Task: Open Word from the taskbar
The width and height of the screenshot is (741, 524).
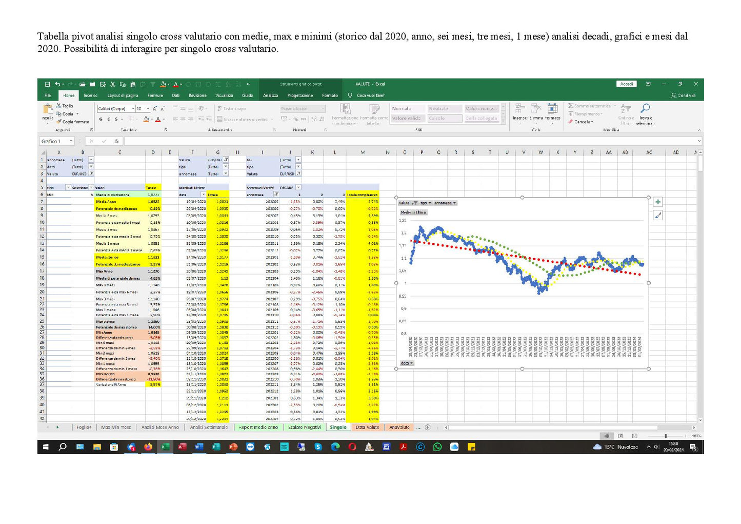Action: pos(199,447)
